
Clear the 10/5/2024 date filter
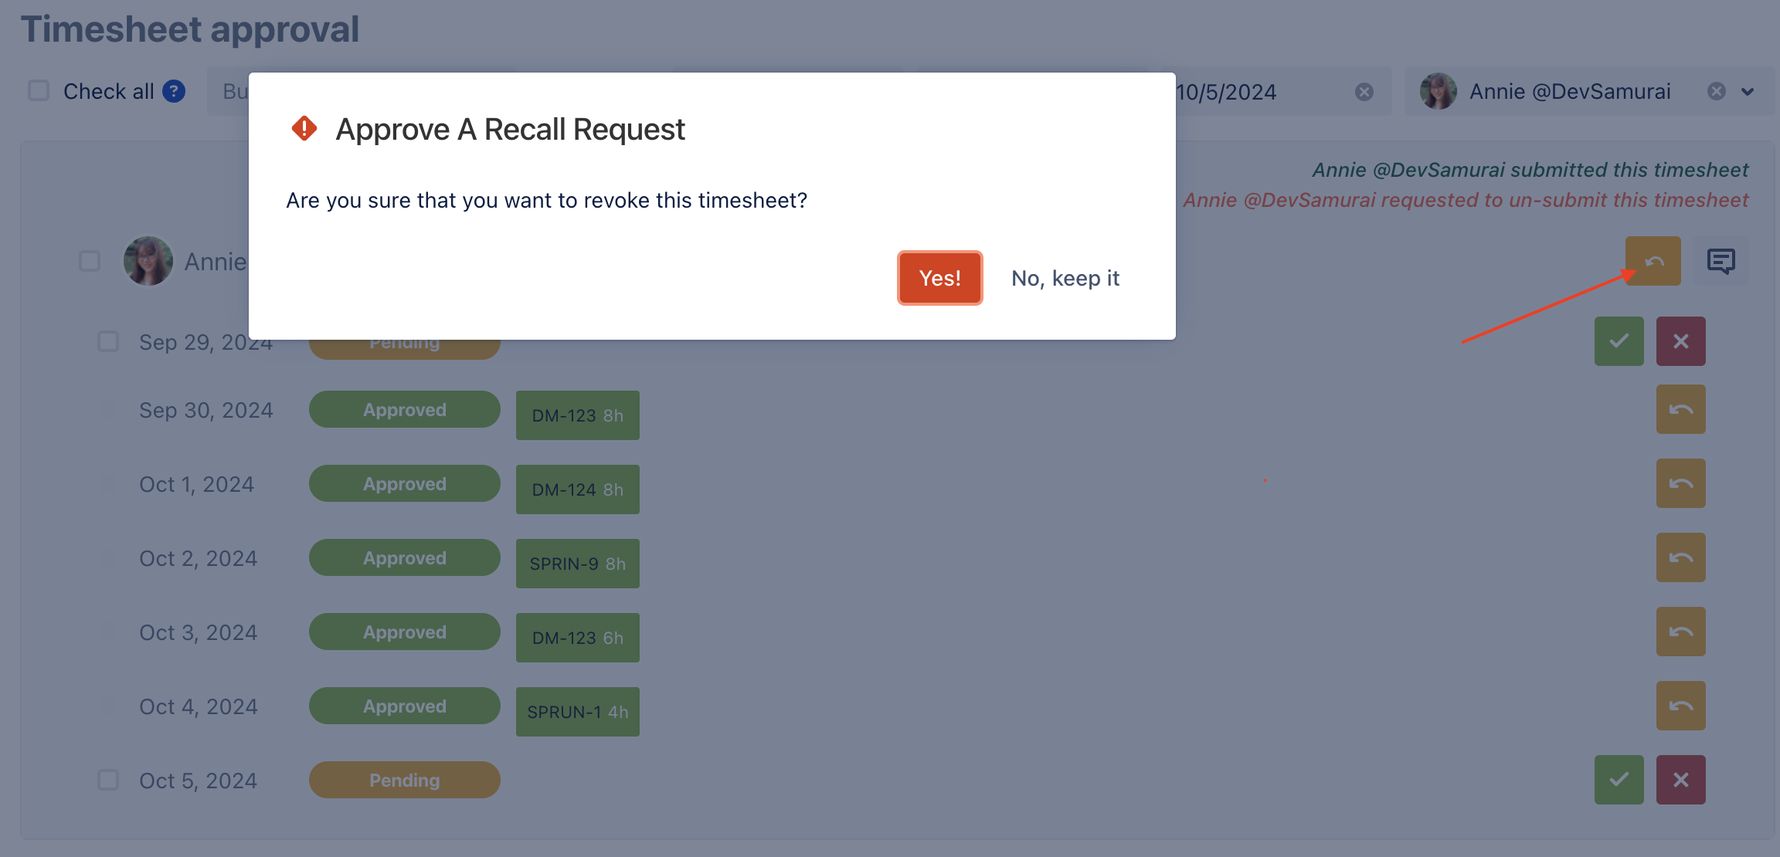click(1364, 92)
